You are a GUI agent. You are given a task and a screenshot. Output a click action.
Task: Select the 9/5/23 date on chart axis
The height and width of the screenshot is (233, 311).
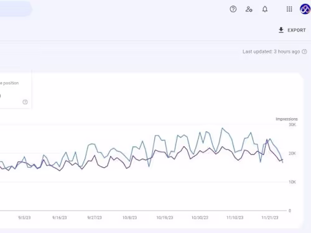pos(24,217)
